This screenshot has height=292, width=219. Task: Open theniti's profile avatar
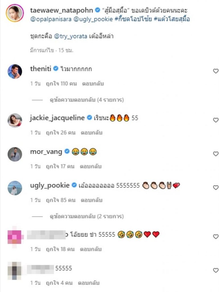(x=15, y=72)
